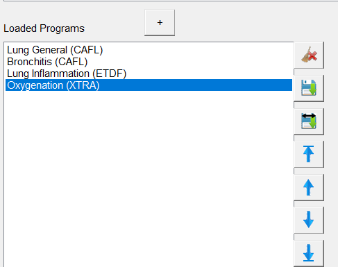
Task: Click the blue arrow with a bar above it
Action: pos(309,154)
